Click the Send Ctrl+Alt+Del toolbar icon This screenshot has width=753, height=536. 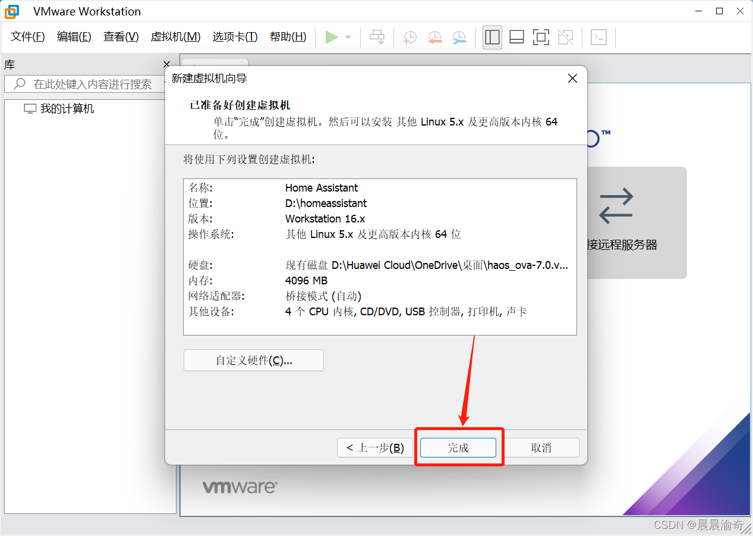coord(377,37)
